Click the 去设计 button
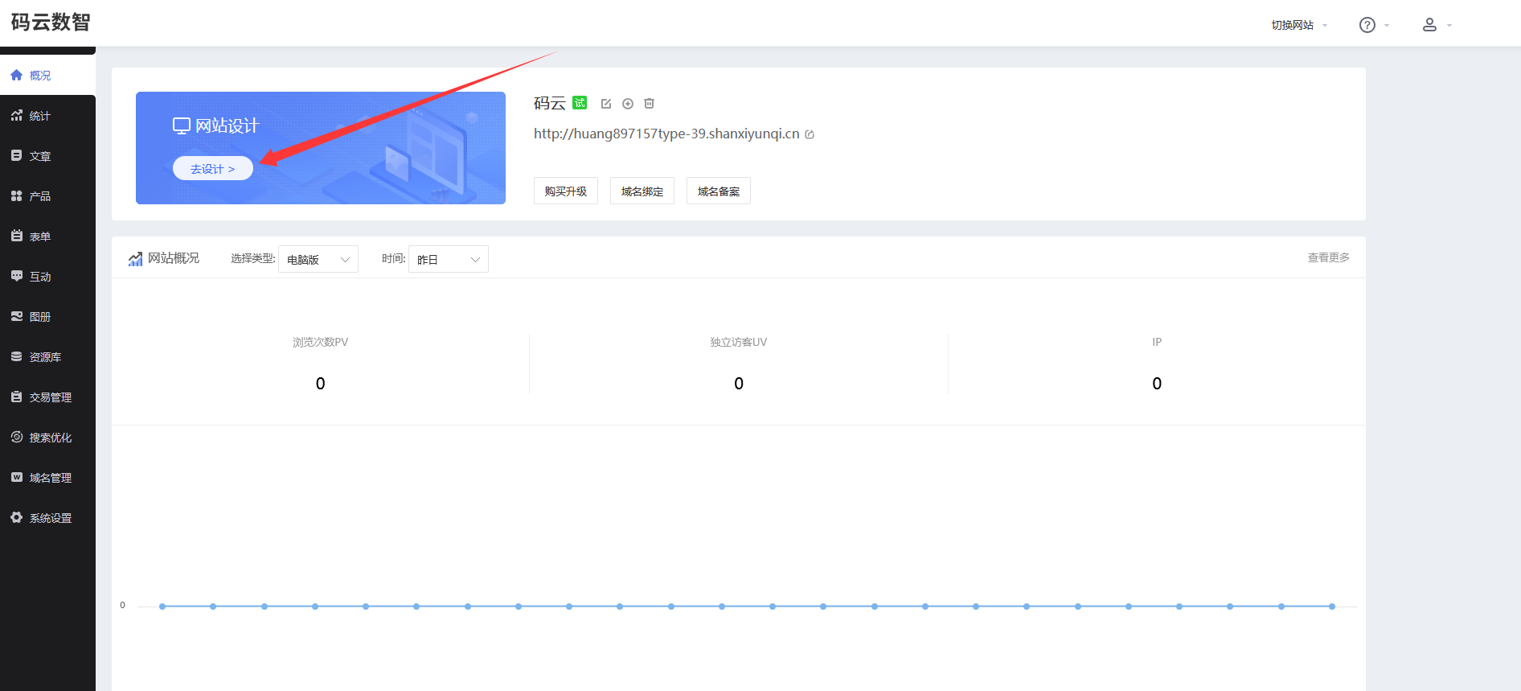 click(213, 169)
